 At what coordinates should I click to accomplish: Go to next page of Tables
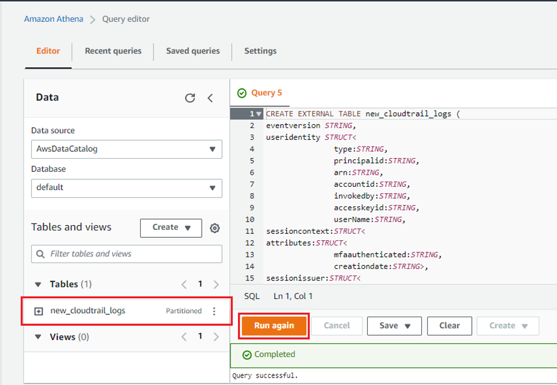click(216, 284)
